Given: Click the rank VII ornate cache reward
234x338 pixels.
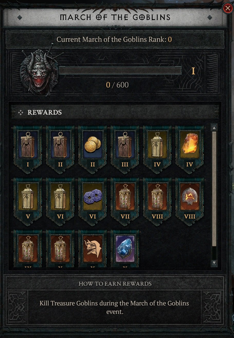Looking at the screenshot, I should point(125,198).
